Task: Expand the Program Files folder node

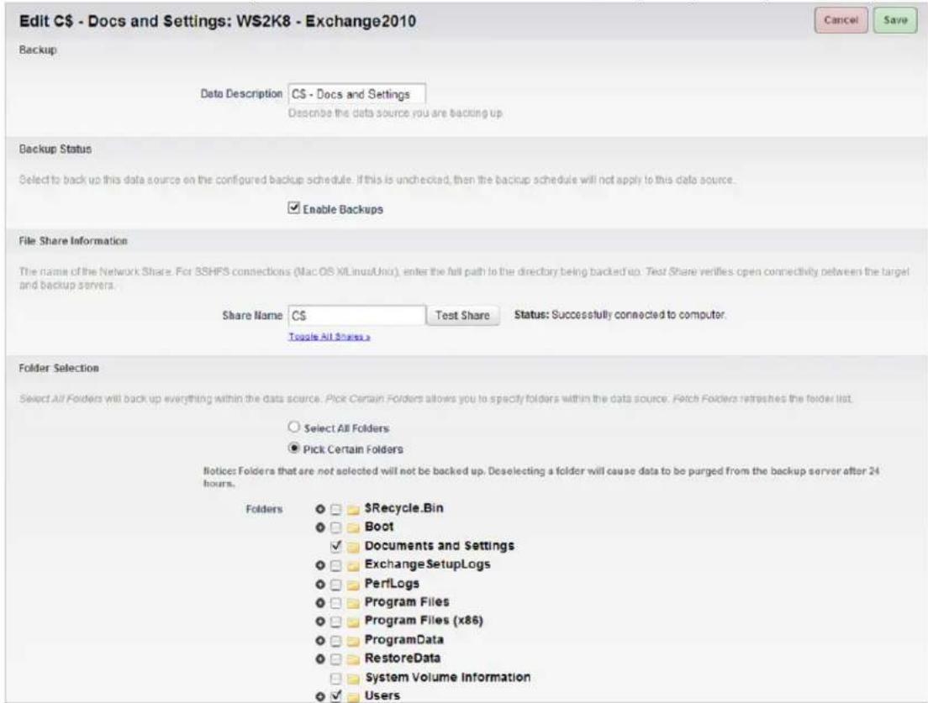Action: pos(320,603)
